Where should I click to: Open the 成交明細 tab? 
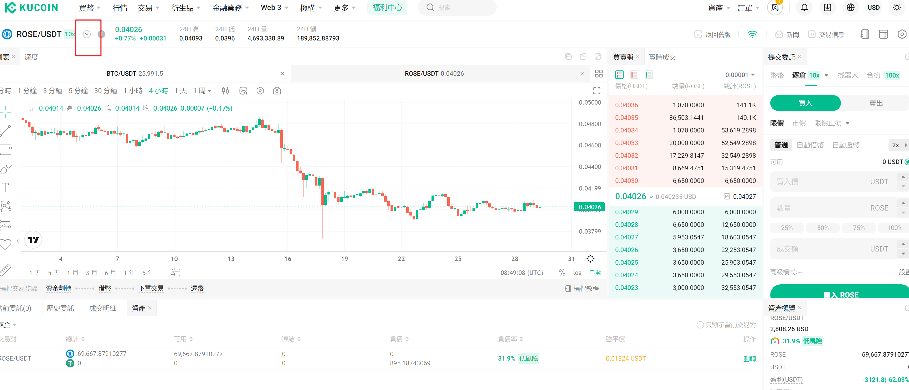coord(103,308)
